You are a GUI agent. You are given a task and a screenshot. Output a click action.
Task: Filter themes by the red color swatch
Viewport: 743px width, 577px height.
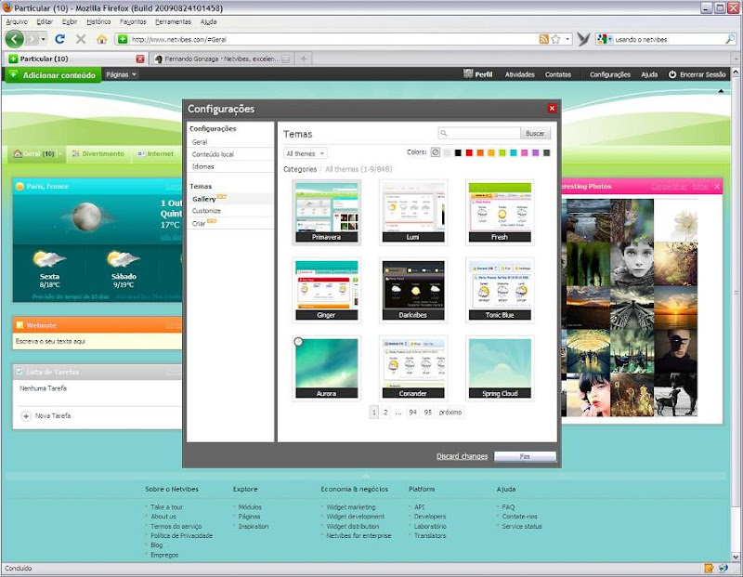469,152
